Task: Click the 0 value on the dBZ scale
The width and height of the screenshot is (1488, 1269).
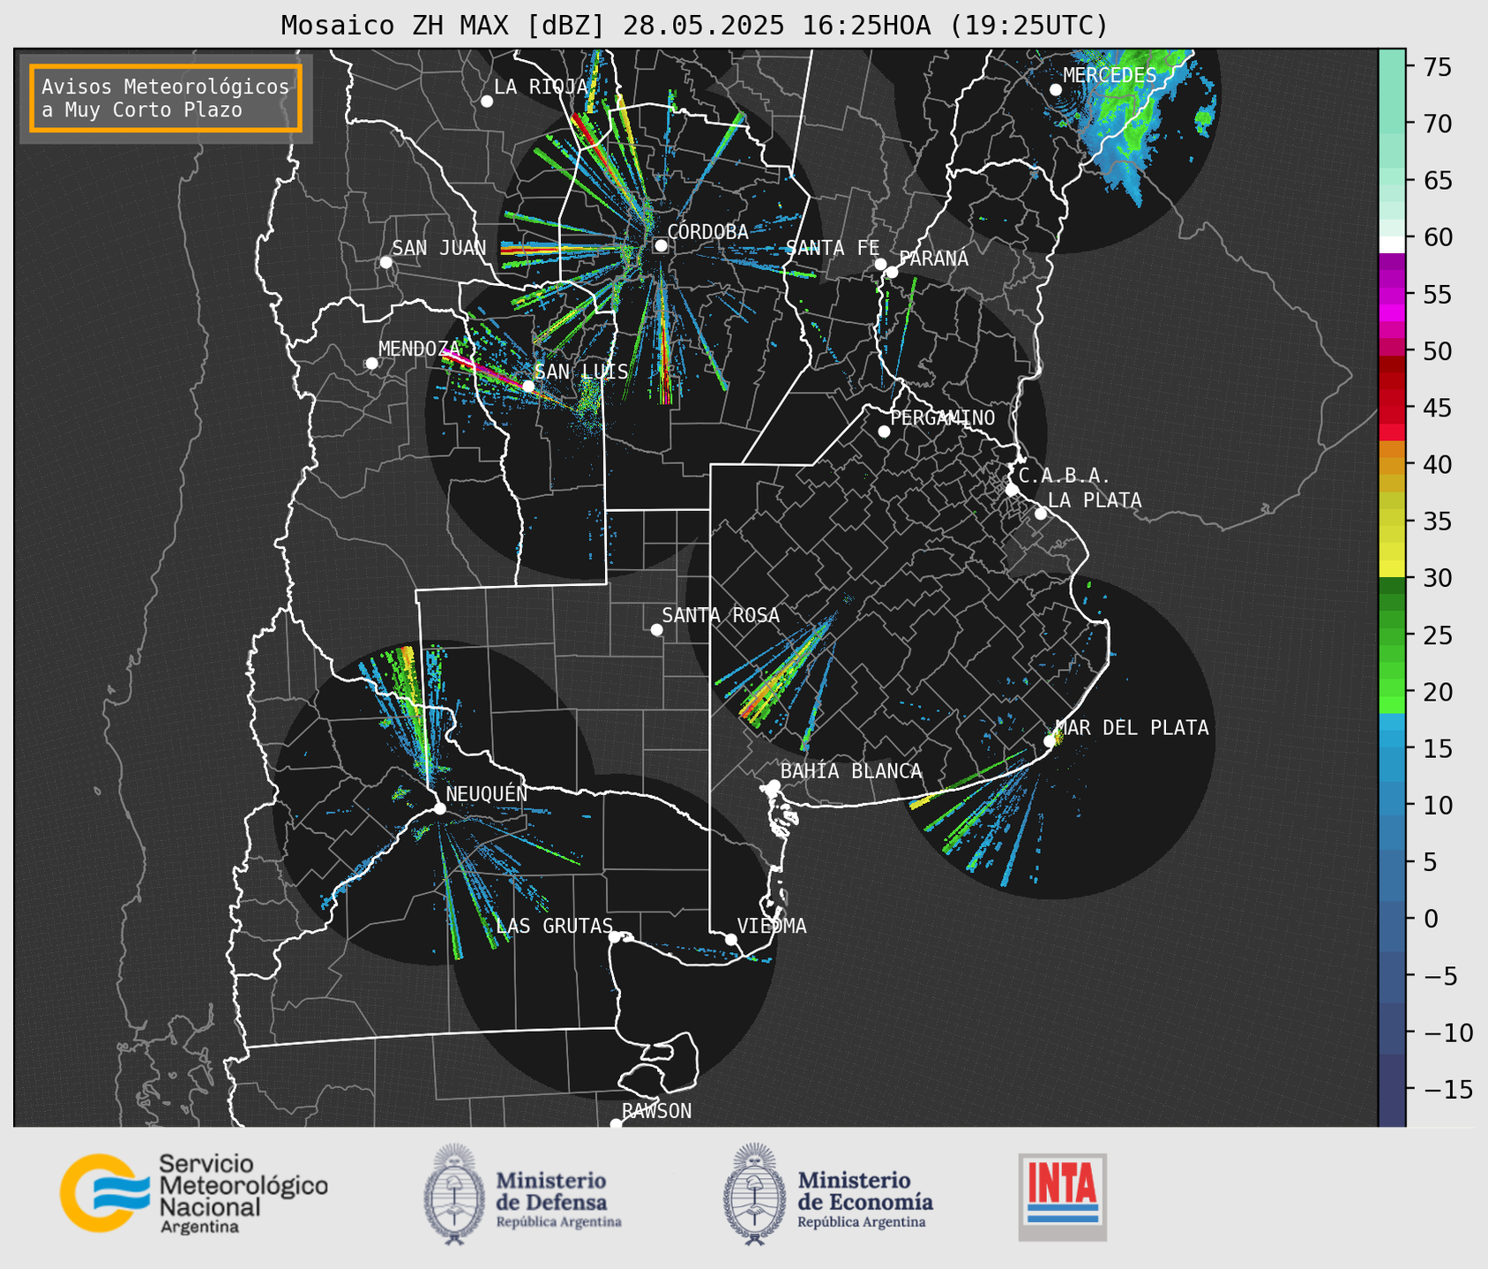Action: (x=1430, y=919)
